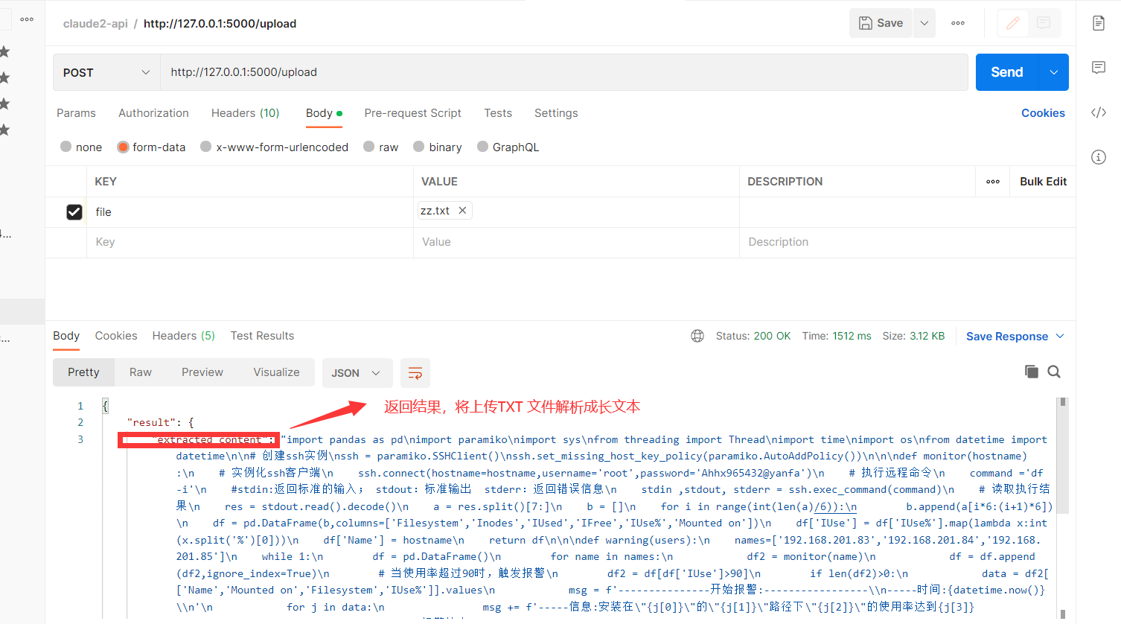The height and width of the screenshot is (624, 1121).
Task: Open the Documentation icon in right sidebar
Action: [x=1099, y=23]
